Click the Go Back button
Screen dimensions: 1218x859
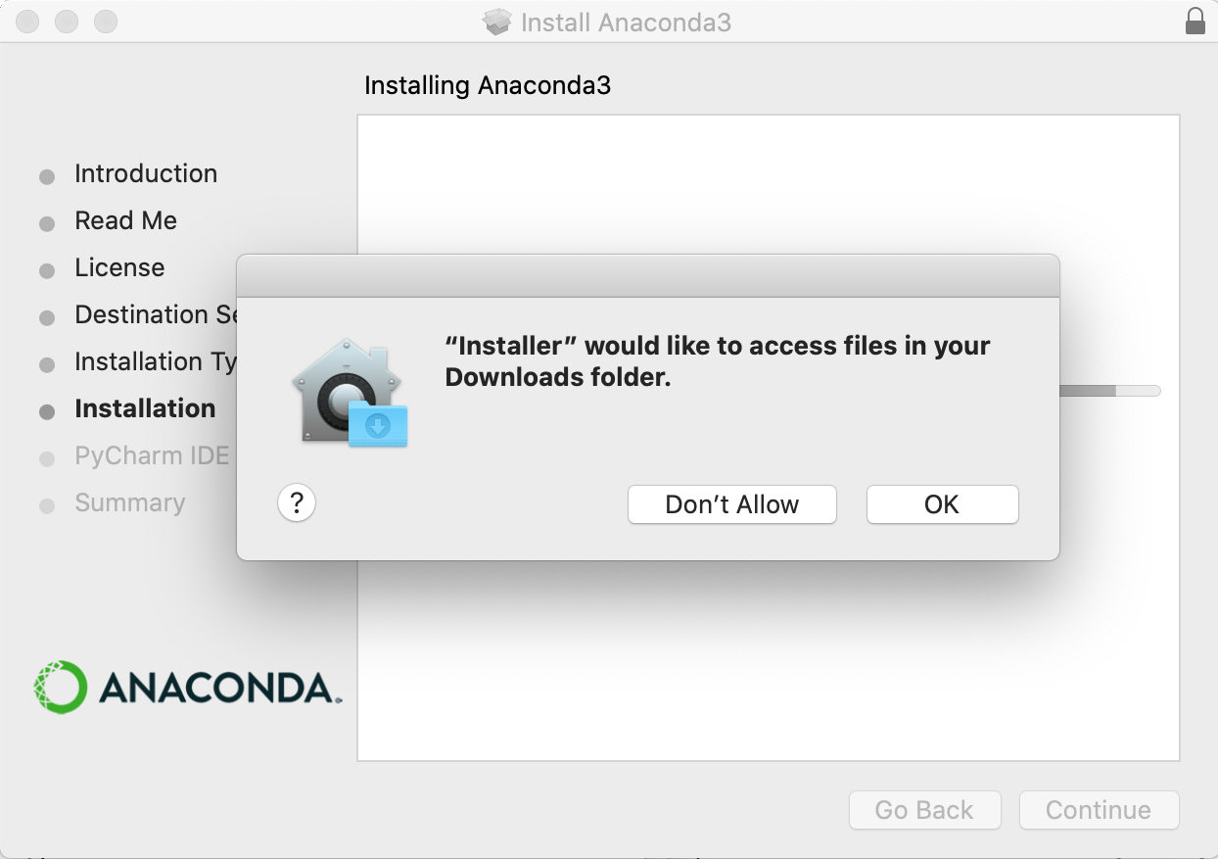tap(924, 810)
